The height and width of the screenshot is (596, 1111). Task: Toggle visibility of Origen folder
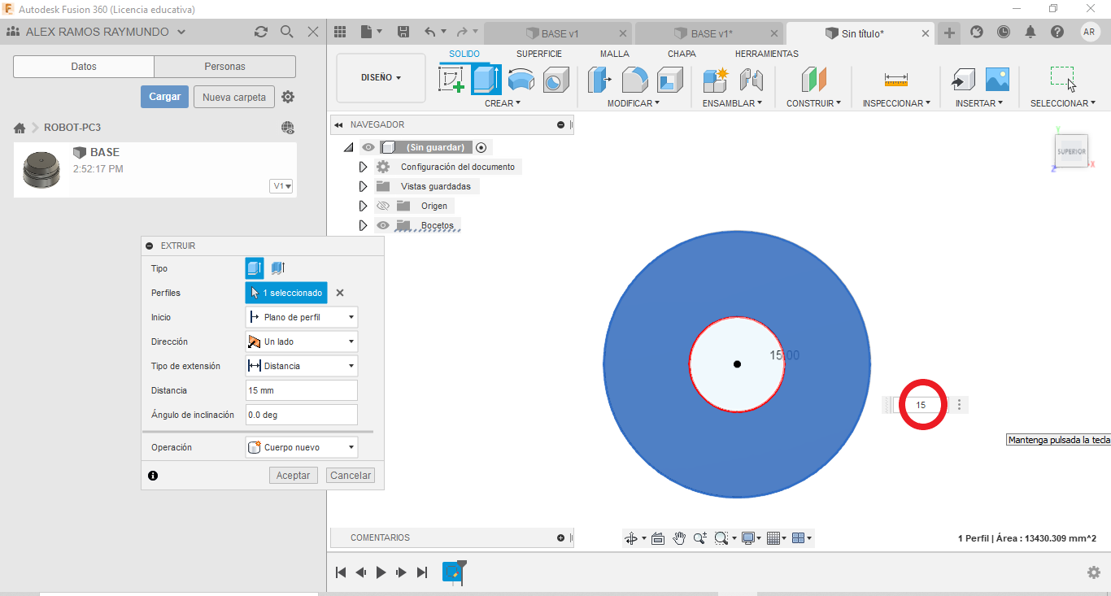coord(382,206)
